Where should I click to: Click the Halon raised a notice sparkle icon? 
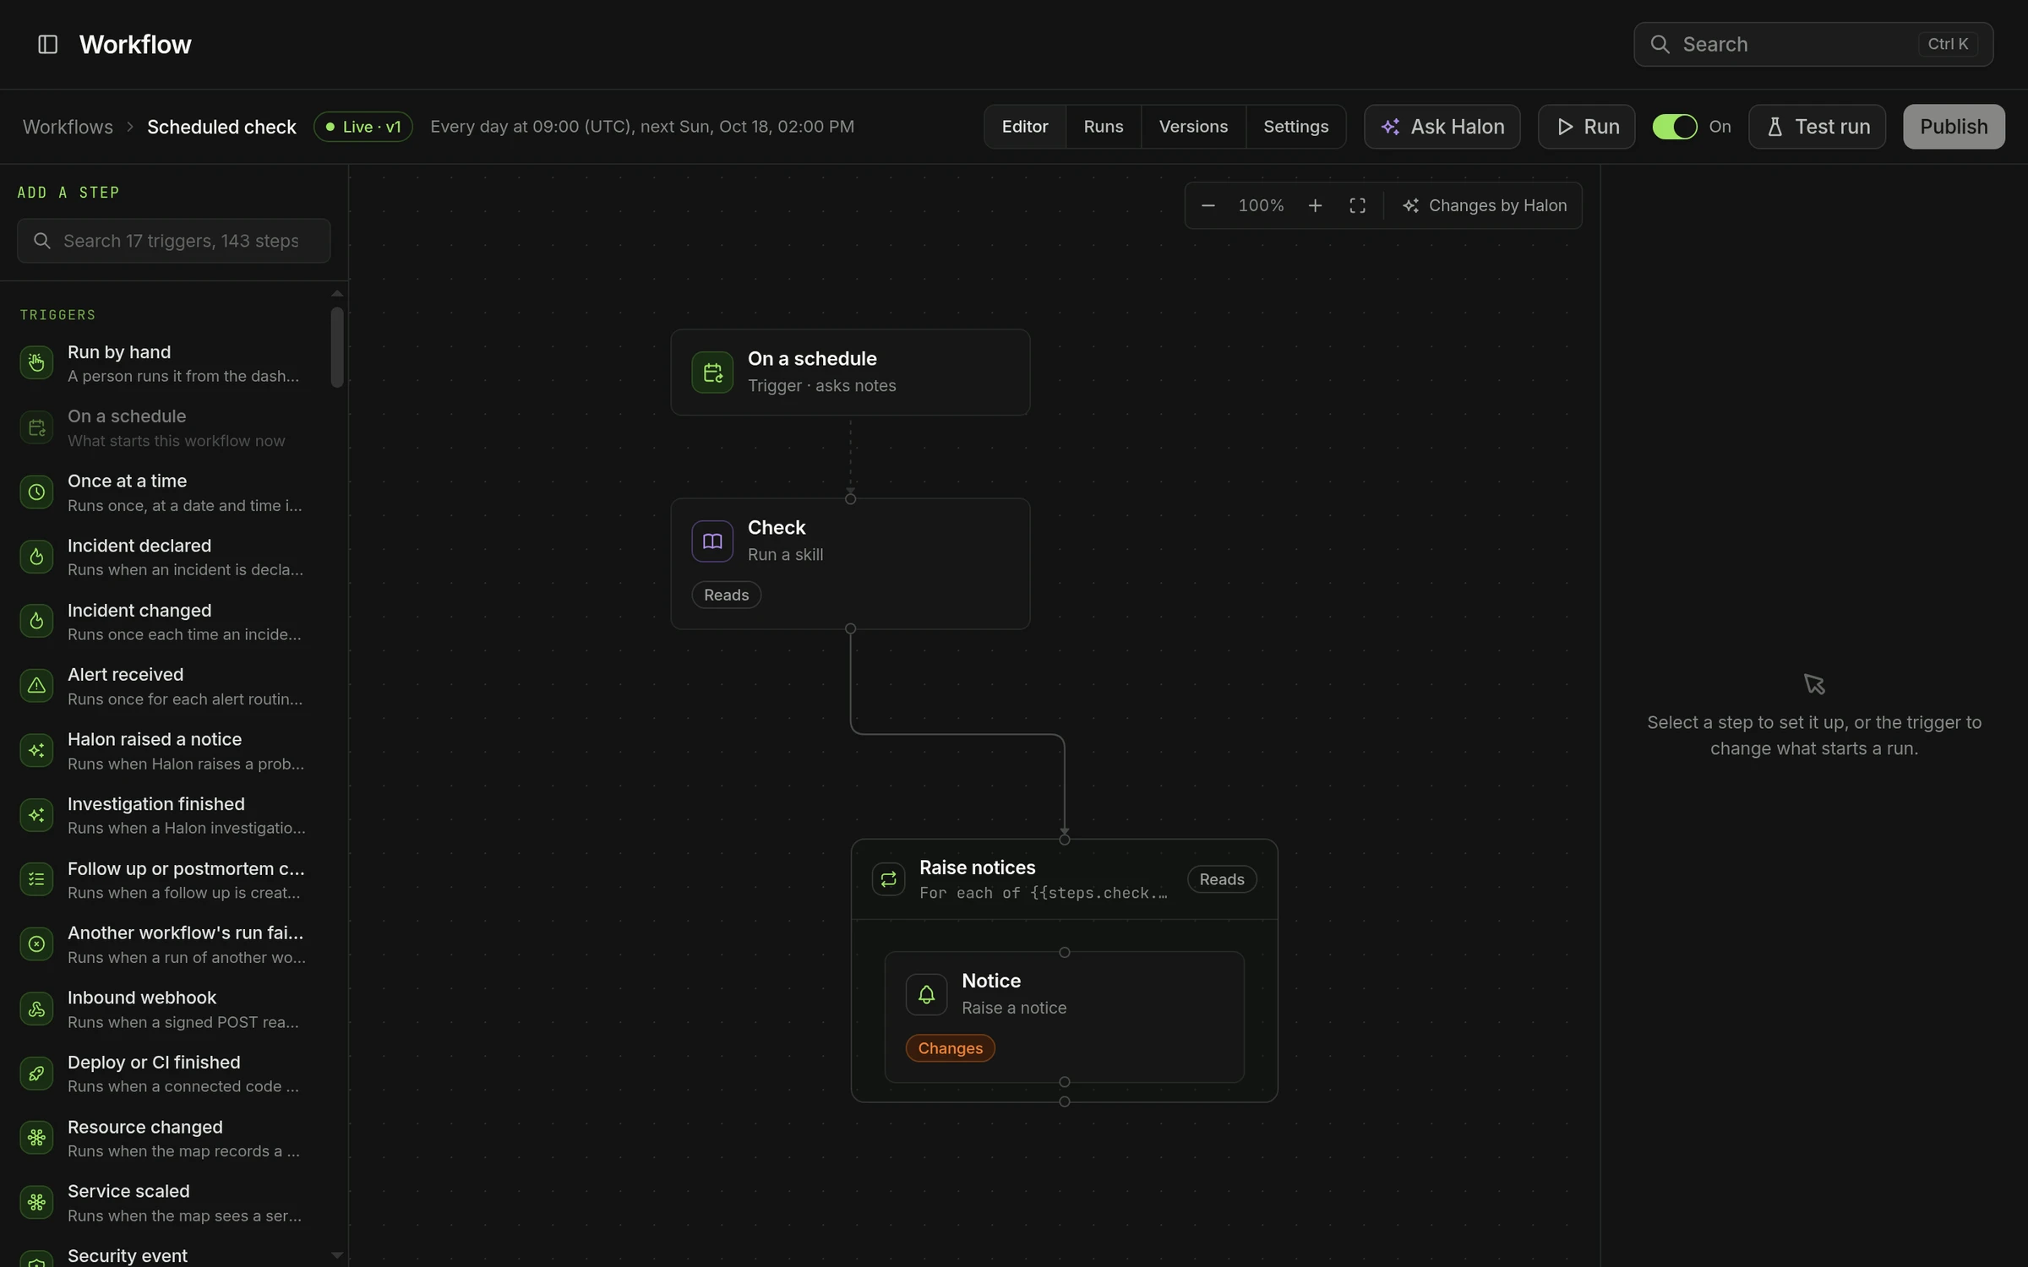pos(36,750)
